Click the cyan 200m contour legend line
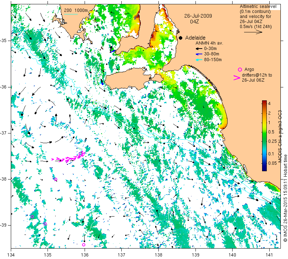 point(71,14)
